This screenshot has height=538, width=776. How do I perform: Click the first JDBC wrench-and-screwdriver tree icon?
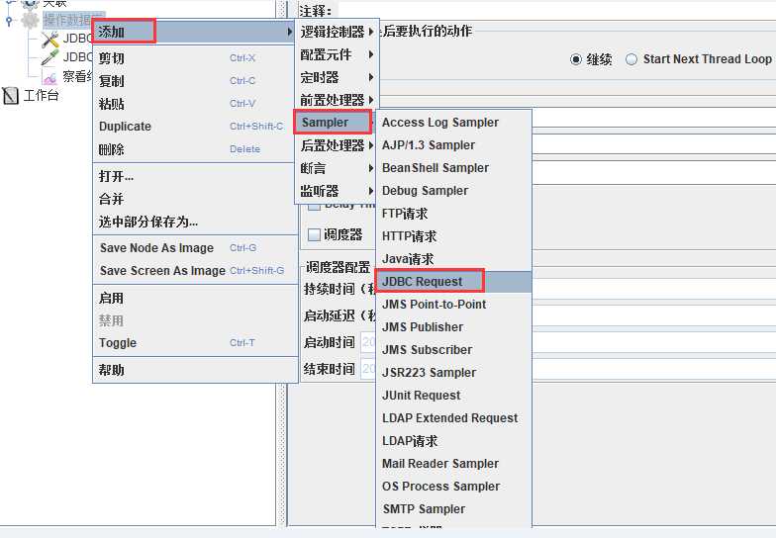tap(49, 40)
